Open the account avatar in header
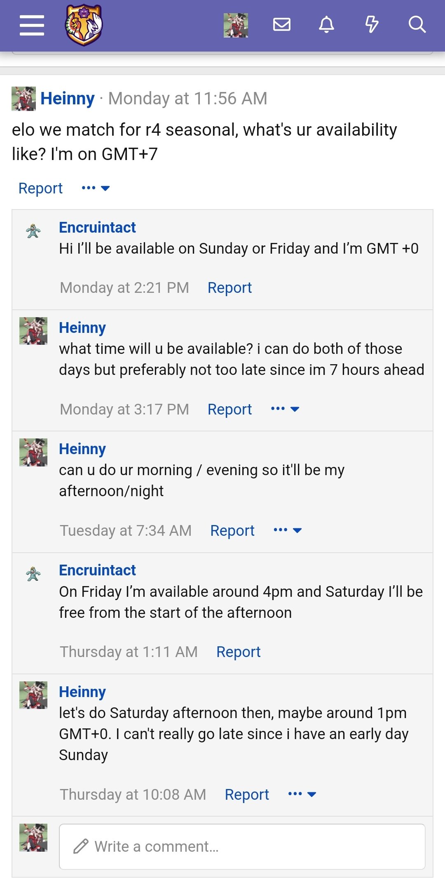Screen dimensions: 445x888 236,25
